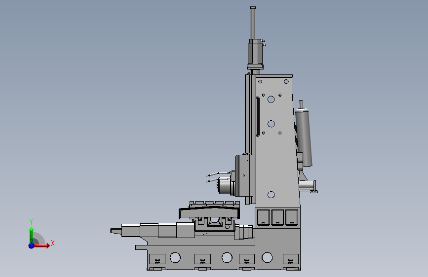This screenshot has width=428, height=277.
Task: Select the thin vertical rod above the top motor
Action: [253, 23]
